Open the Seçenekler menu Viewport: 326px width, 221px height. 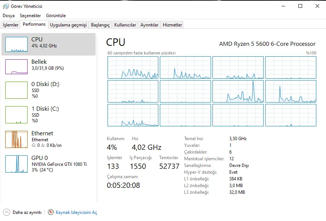coord(30,16)
